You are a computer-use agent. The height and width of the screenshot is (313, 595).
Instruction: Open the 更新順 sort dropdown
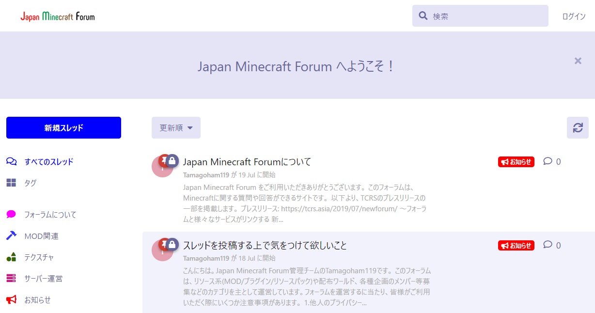pyautogui.click(x=176, y=128)
